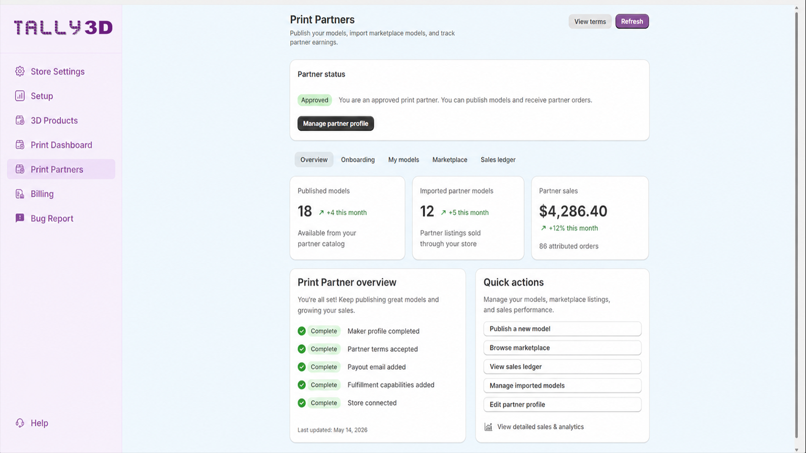
Task: Click the 3D Products sidebar icon
Action: pyautogui.click(x=20, y=120)
